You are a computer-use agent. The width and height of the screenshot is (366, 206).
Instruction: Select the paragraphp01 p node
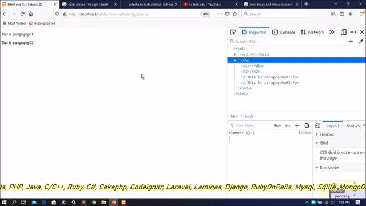[x=270, y=77]
